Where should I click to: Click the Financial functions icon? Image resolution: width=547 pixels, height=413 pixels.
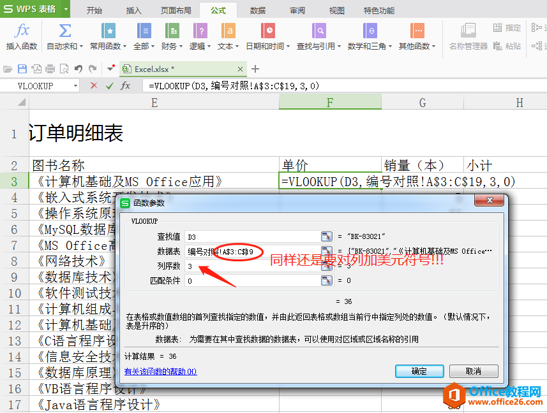pos(172,31)
